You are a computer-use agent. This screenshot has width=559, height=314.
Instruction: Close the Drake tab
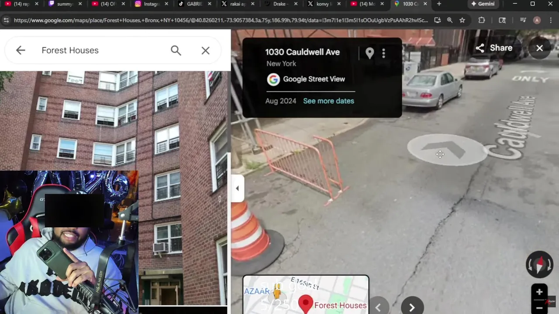[296, 4]
